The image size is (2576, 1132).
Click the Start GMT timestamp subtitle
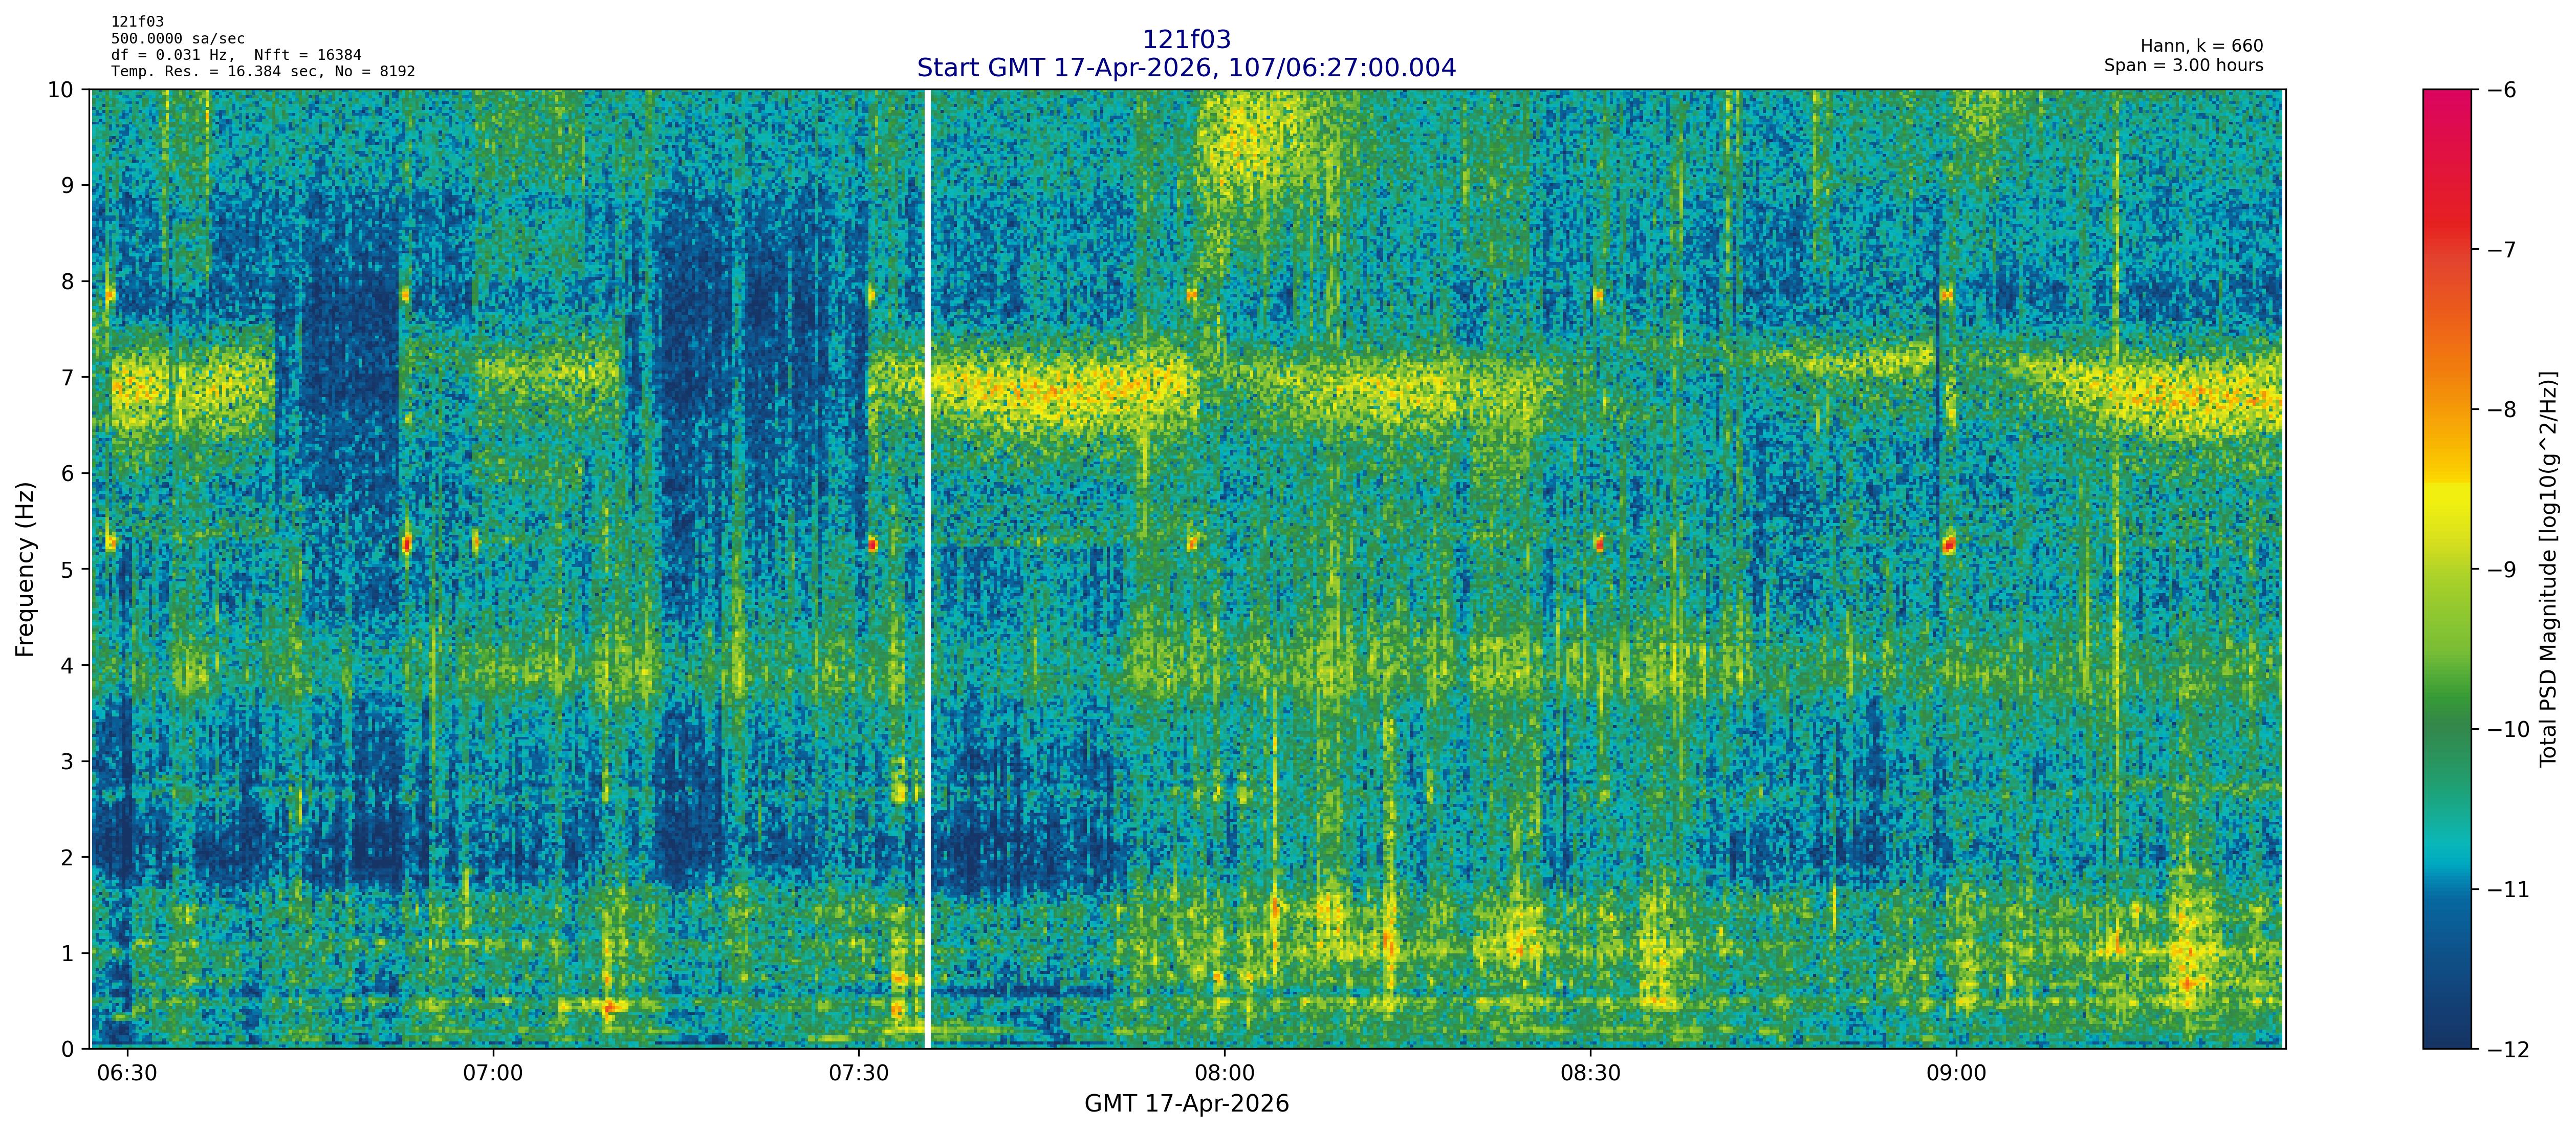1186,68
